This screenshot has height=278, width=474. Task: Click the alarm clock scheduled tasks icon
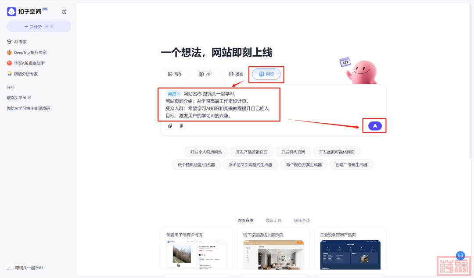65,12
